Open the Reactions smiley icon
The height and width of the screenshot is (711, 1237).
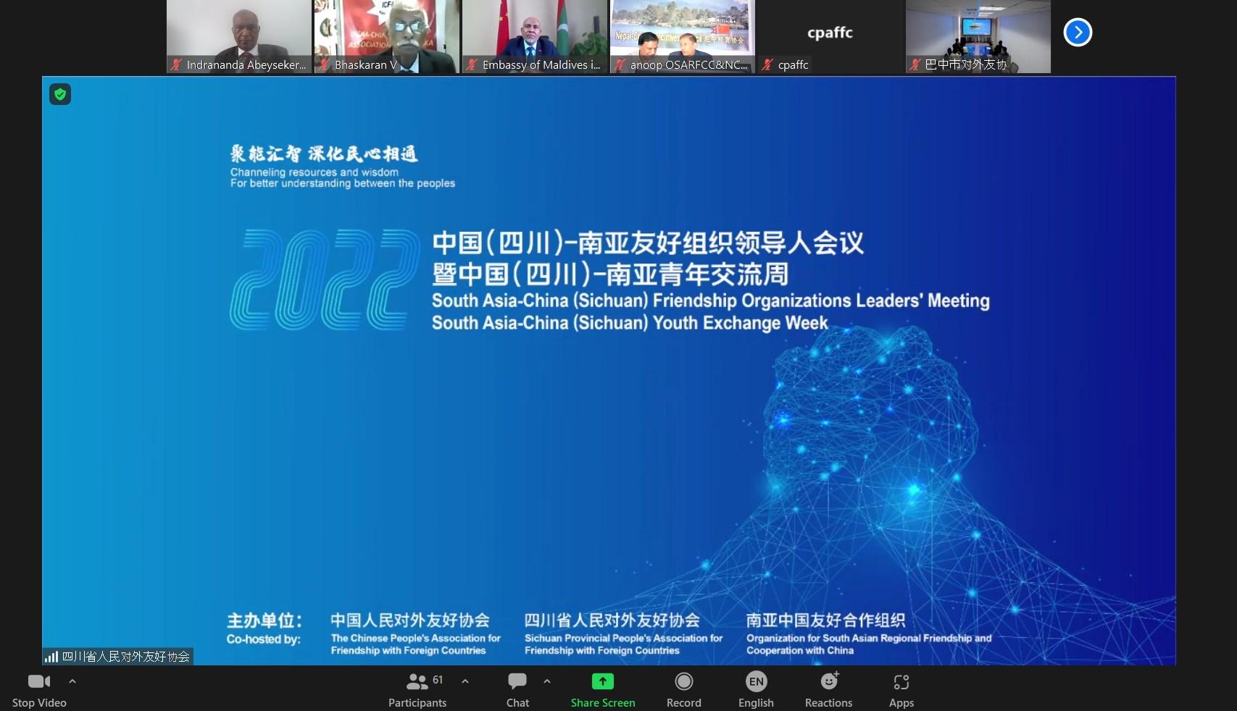830,681
